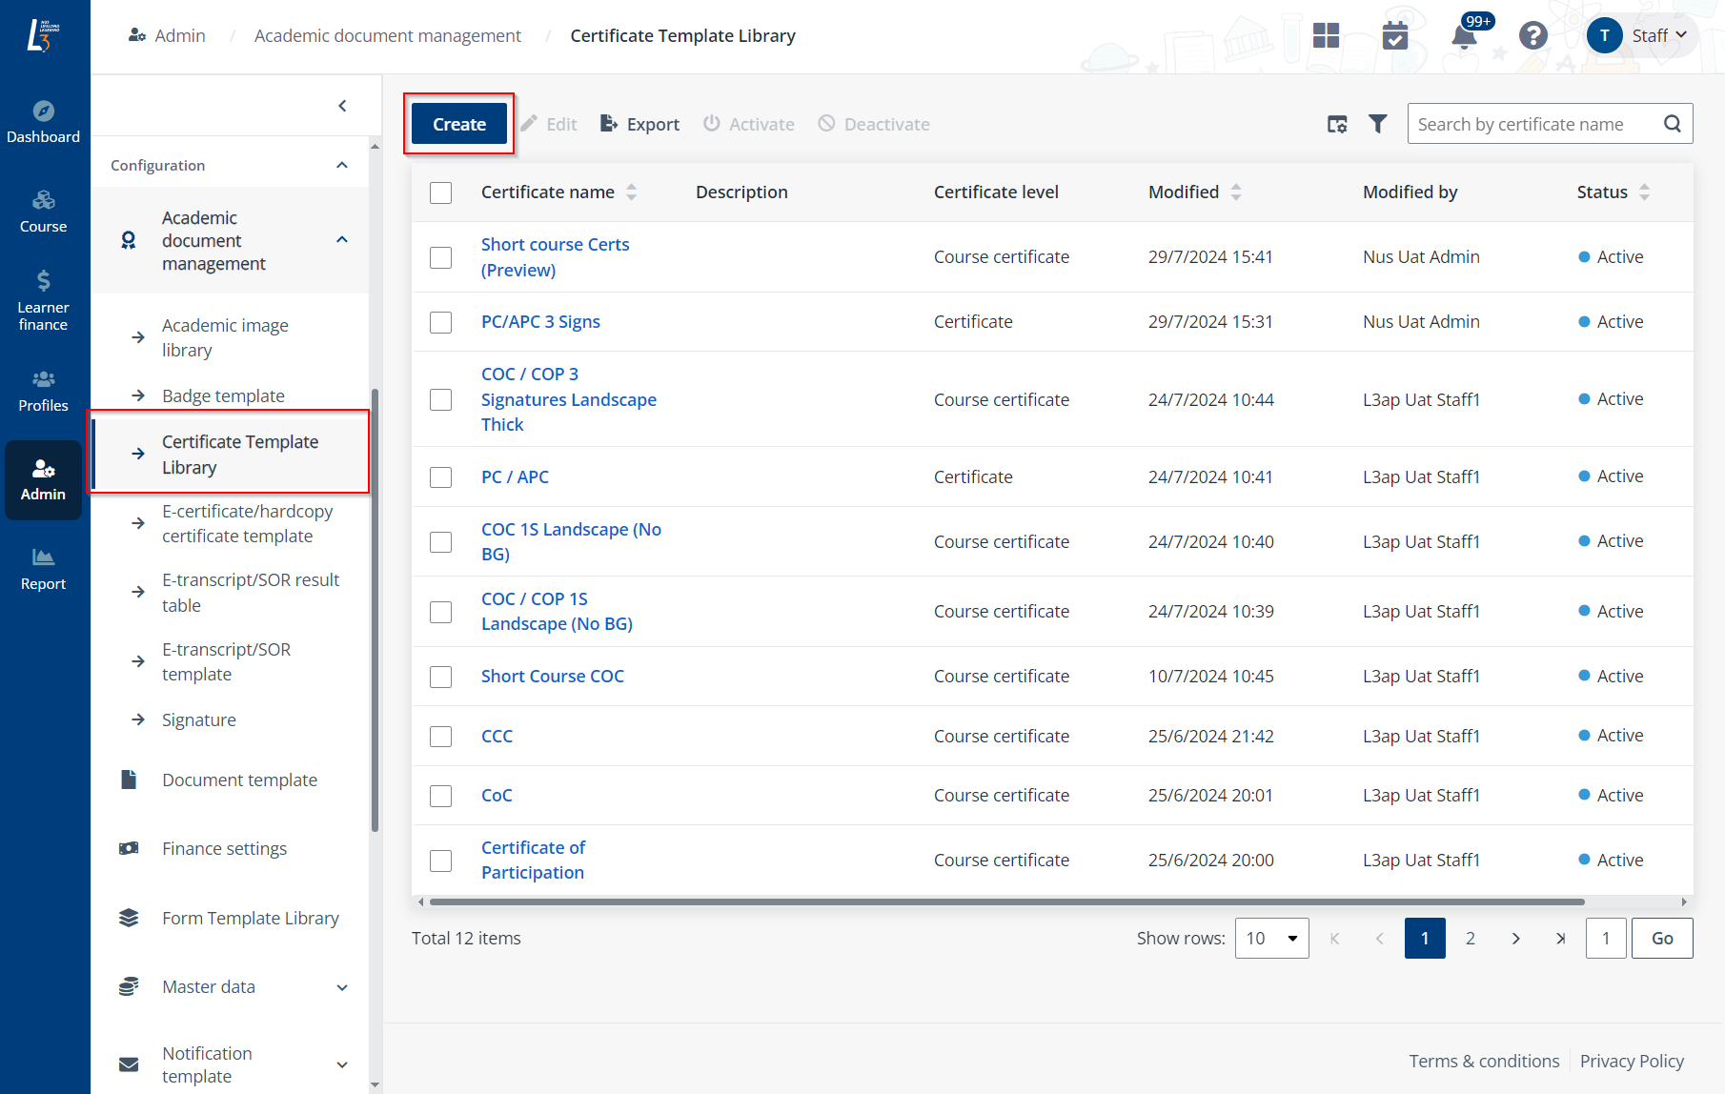The image size is (1725, 1094).
Task: Check the PC/APC 3 Signs row checkbox
Action: (x=440, y=322)
